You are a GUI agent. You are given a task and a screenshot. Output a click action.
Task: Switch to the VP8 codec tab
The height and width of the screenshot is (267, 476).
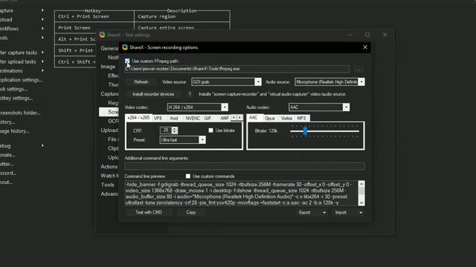coord(158,119)
